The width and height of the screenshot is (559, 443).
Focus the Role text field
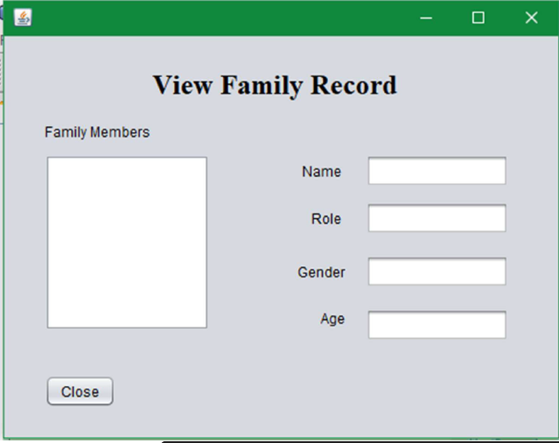click(x=437, y=218)
